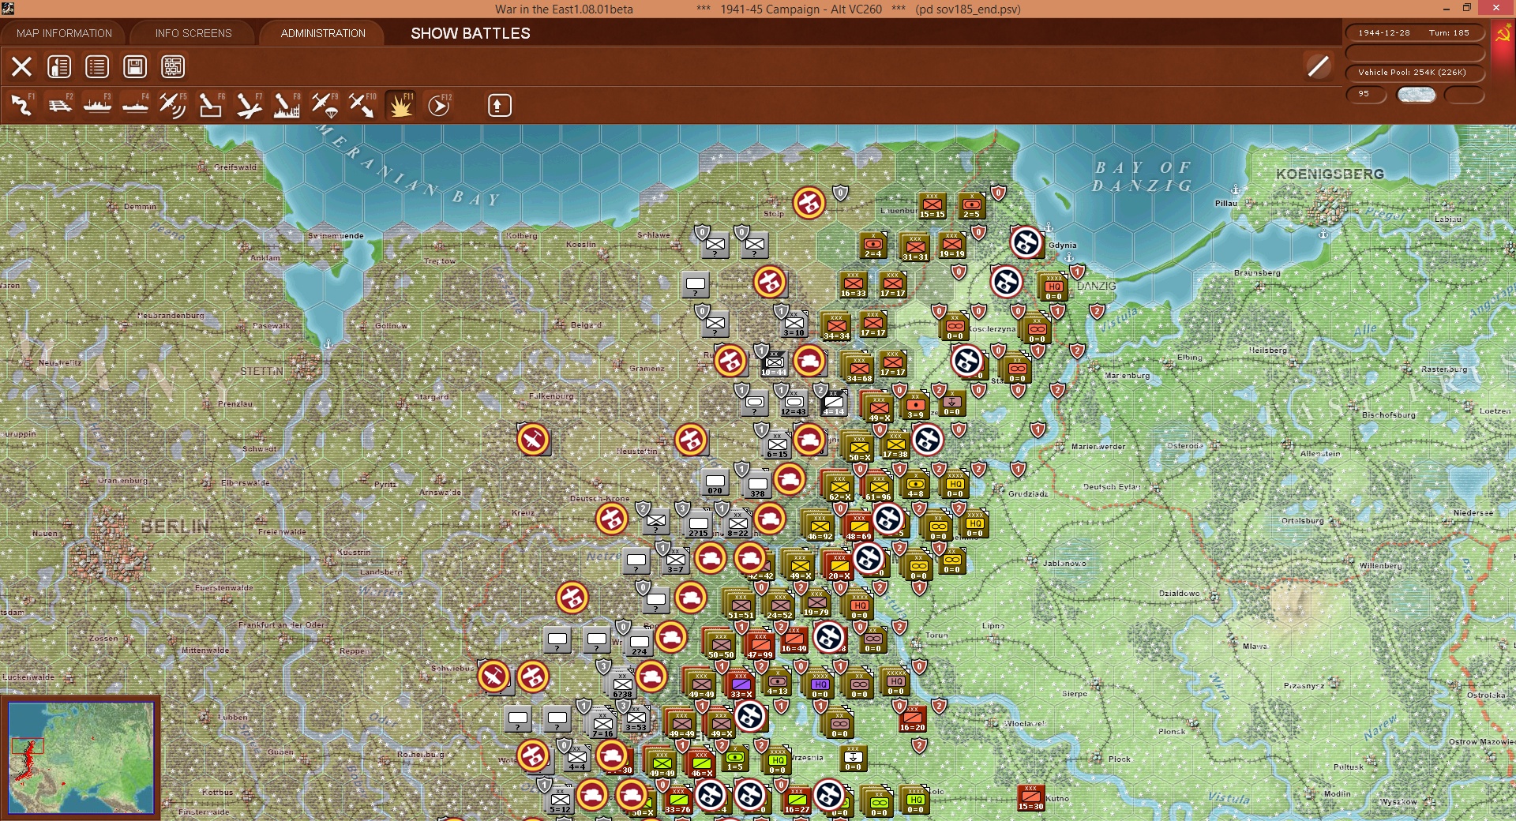Select the unit counter labeled 34=68

point(859,369)
